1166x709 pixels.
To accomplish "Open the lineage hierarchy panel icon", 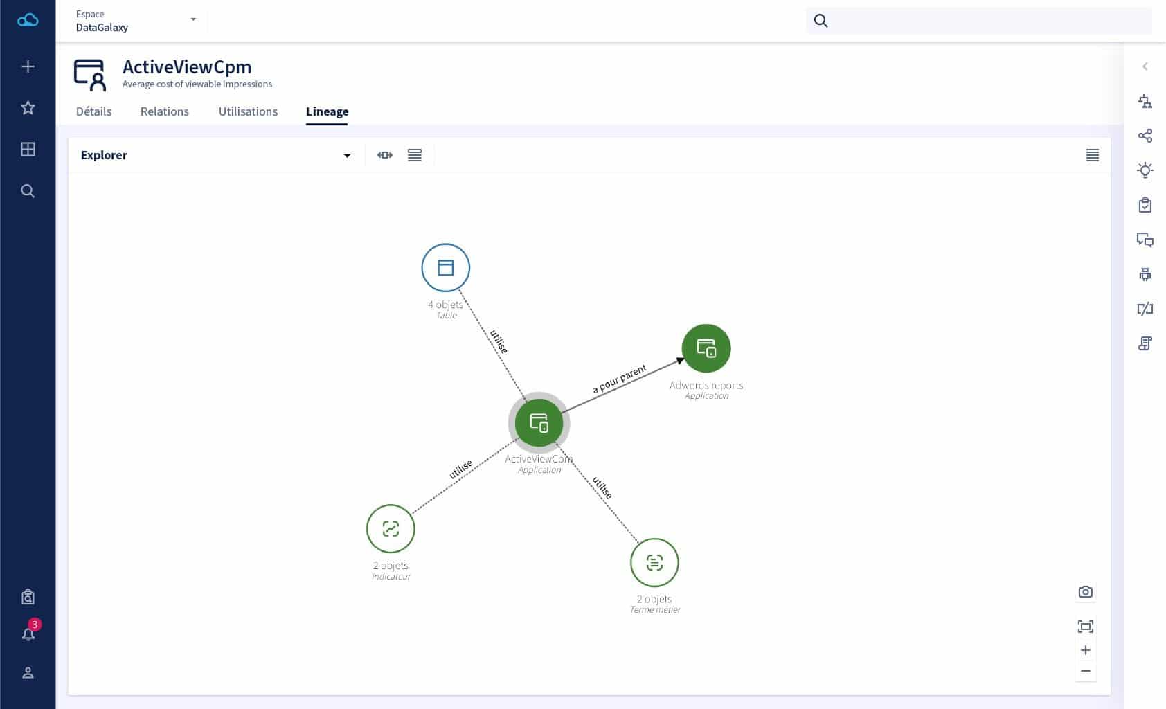I will pyautogui.click(x=1146, y=102).
